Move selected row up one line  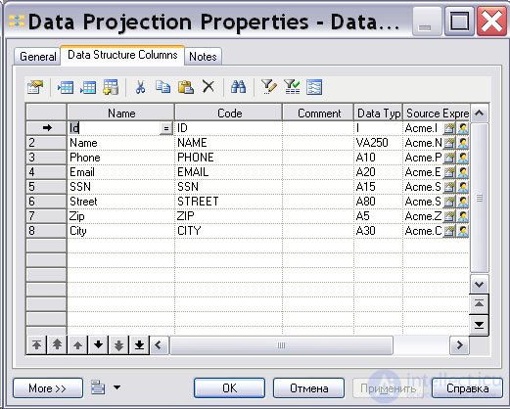pyautogui.click(x=77, y=344)
